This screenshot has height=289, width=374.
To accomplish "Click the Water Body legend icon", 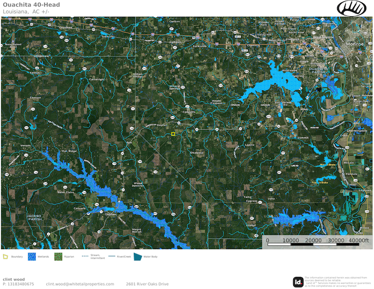I will coord(137,257).
